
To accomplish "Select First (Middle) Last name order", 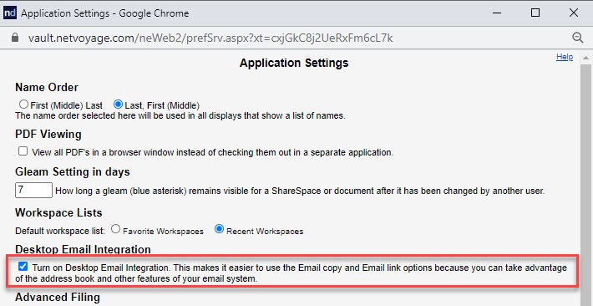I will tap(23, 105).
